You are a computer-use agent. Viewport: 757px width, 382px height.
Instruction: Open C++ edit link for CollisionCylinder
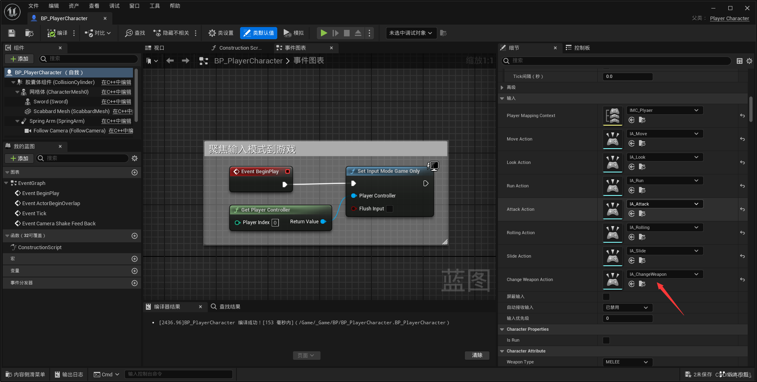click(x=116, y=82)
